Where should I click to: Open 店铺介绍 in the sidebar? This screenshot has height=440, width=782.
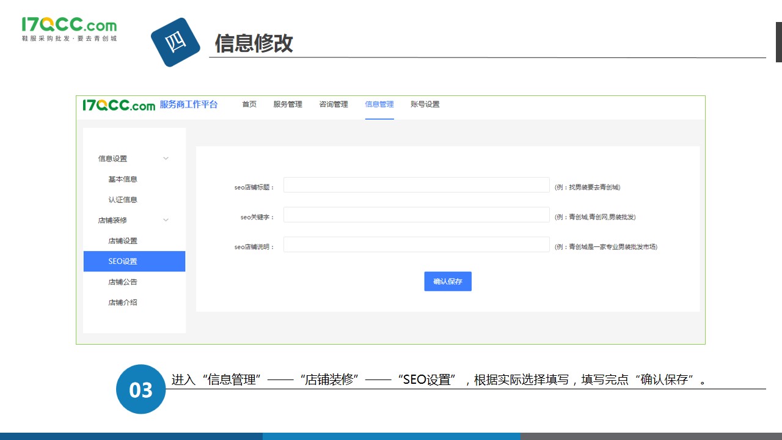tap(123, 302)
